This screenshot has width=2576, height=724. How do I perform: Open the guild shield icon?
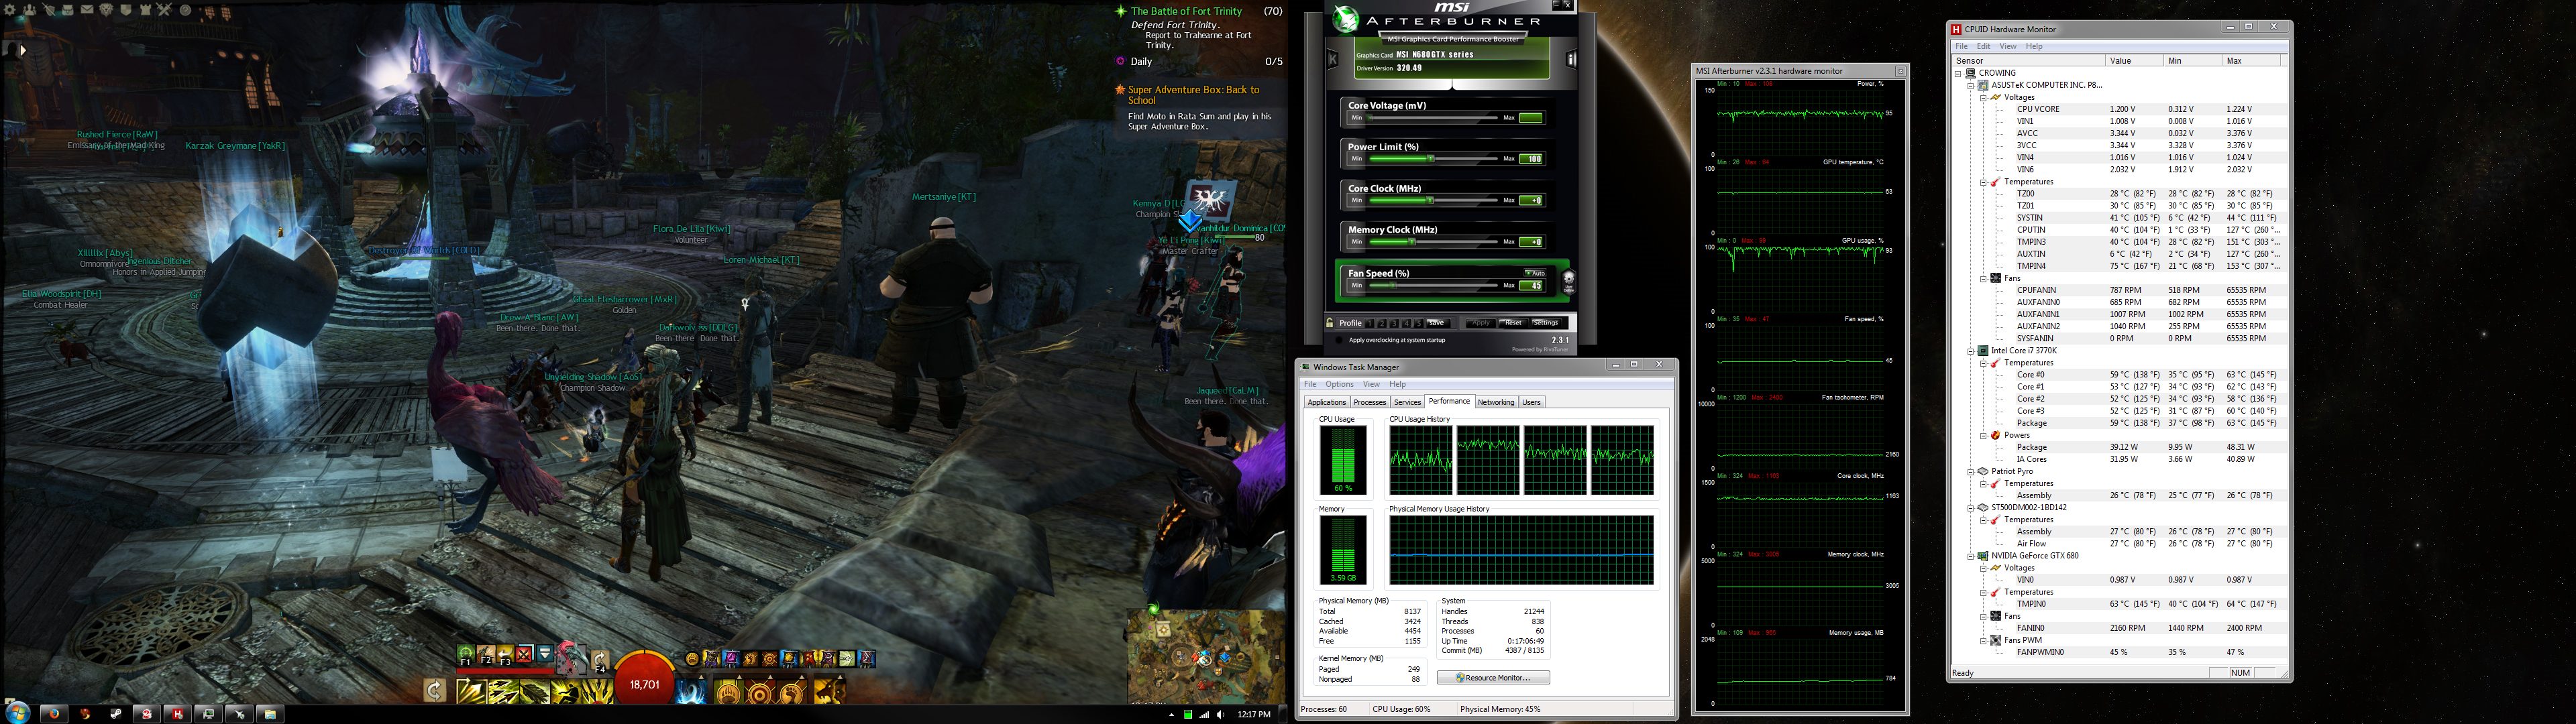[126, 10]
